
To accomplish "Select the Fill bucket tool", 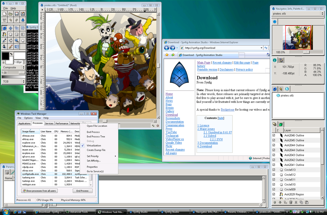I will (x=10, y=40).
